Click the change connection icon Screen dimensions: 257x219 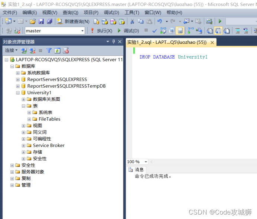point(17,31)
